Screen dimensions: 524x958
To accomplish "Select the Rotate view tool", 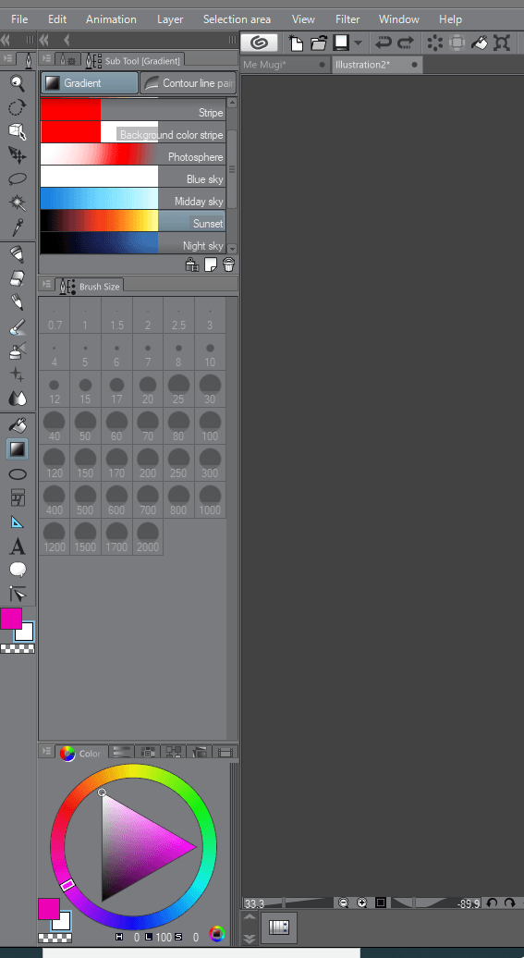I will (x=18, y=107).
